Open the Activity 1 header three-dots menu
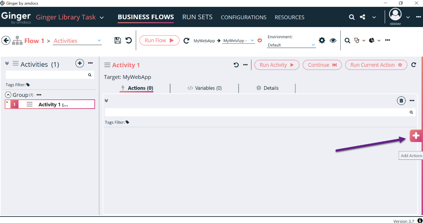Screen dimensions: 423x223 click(x=245, y=65)
